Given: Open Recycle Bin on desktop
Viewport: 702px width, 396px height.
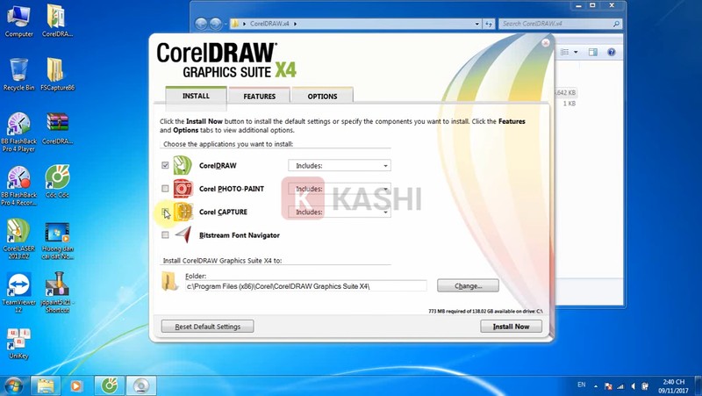Looking at the screenshot, I should click(18, 70).
